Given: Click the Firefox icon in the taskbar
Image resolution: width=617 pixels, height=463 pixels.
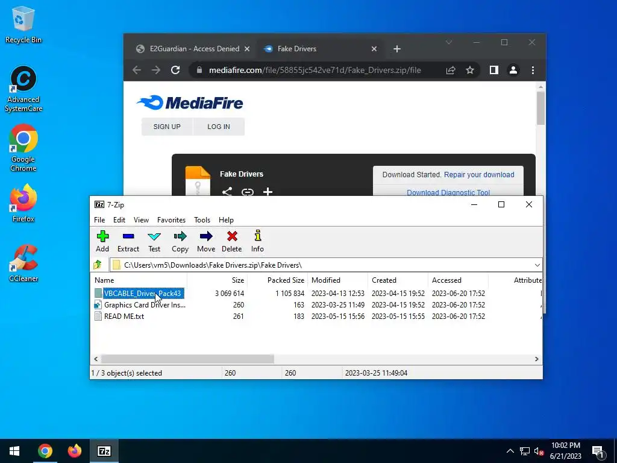Looking at the screenshot, I should point(74,451).
